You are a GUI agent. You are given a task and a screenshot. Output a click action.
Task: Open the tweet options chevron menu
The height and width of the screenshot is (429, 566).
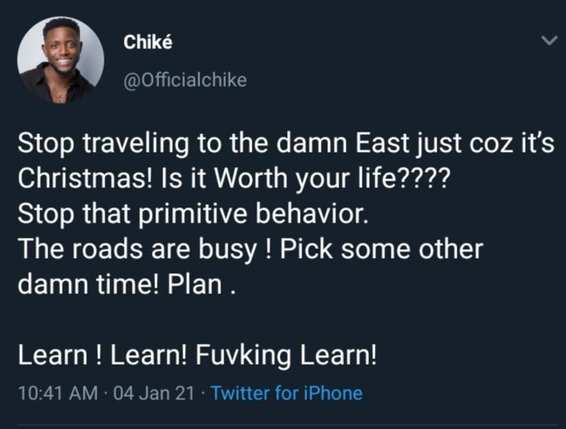pos(550,39)
